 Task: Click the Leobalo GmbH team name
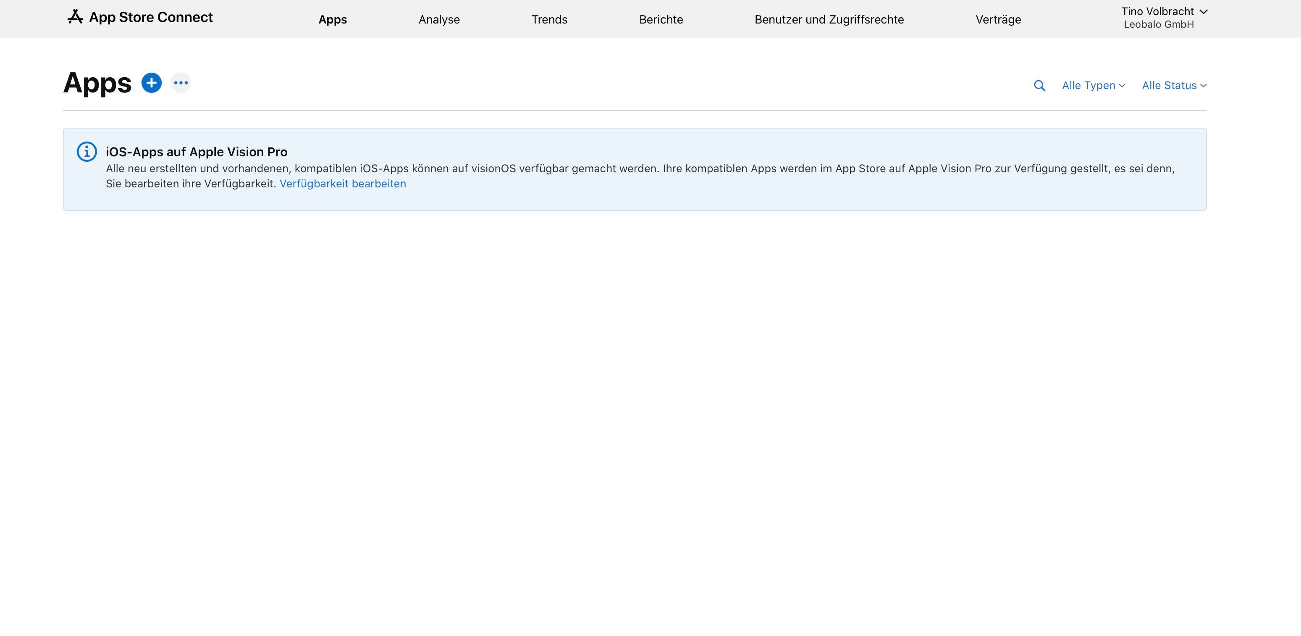1159,24
